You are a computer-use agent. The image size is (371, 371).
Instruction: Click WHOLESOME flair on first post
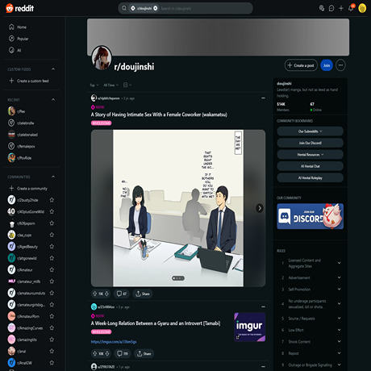tap(102, 123)
